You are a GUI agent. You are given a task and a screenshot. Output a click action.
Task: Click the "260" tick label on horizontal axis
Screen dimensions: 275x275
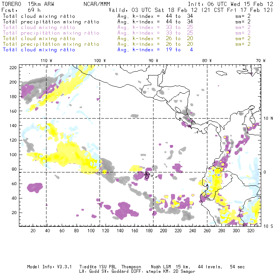(x=207, y=231)
